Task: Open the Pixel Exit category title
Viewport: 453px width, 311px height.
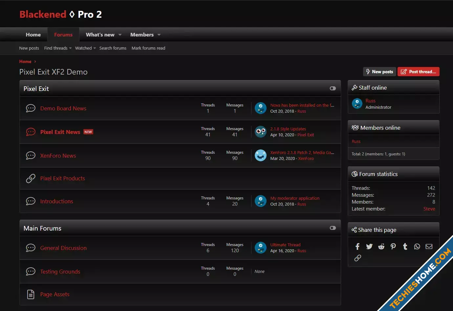Action: pos(36,89)
